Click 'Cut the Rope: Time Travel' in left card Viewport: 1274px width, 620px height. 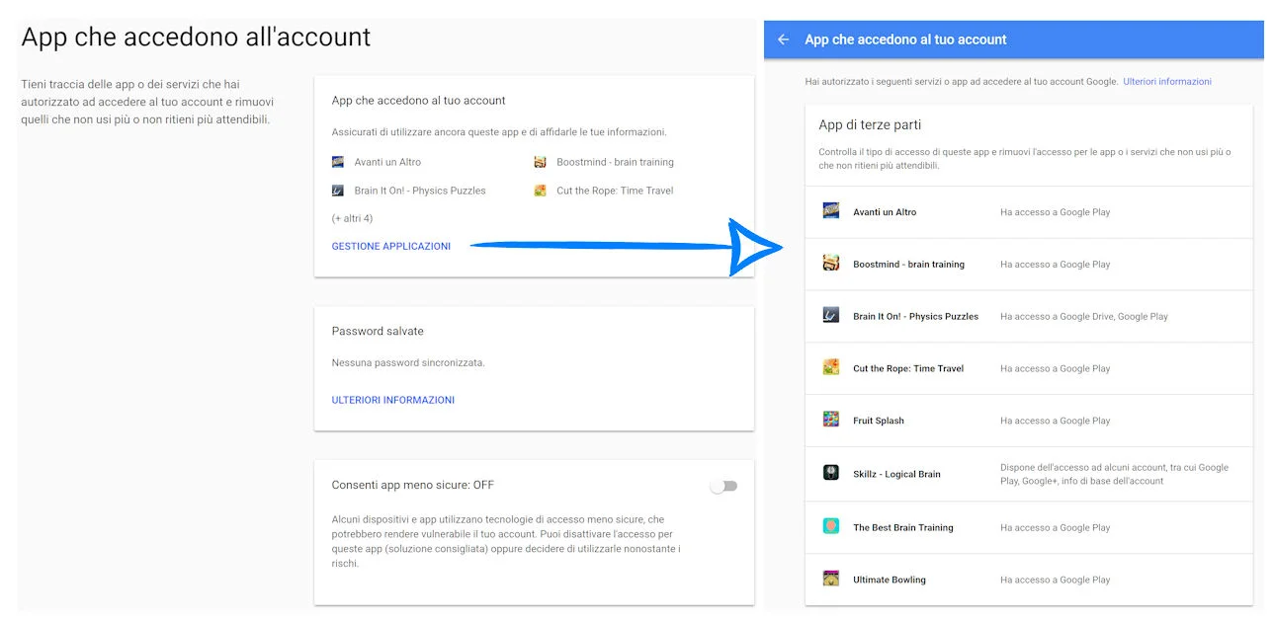pyautogui.click(x=615, y=191)
